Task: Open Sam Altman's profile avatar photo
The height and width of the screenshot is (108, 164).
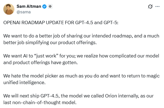Action: (9, 9)
